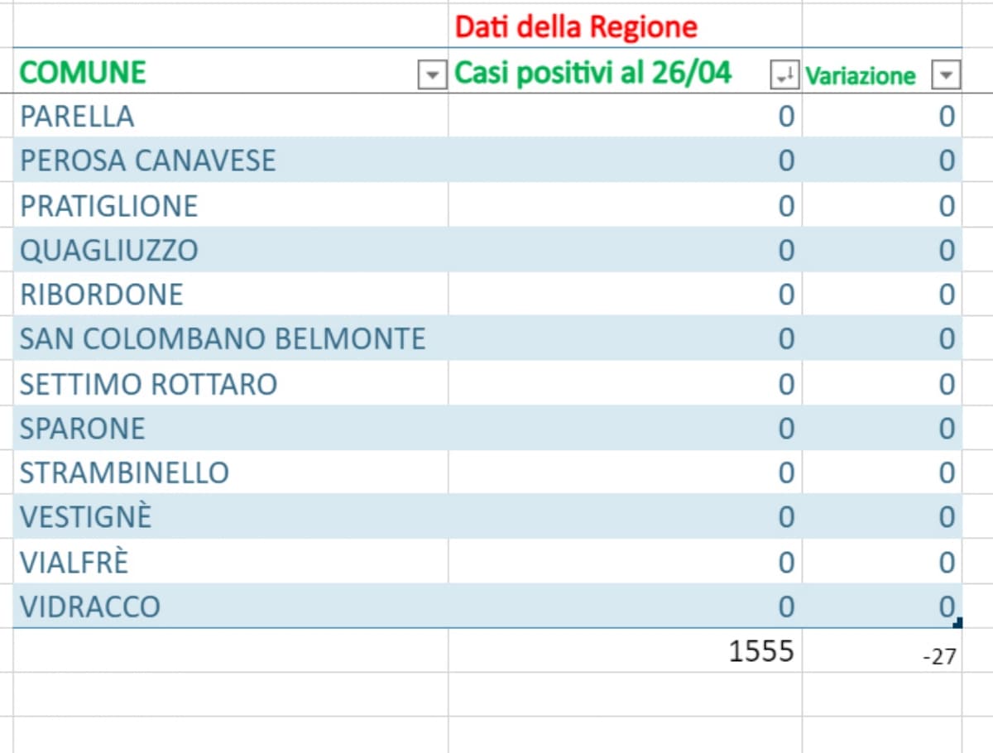Click the VESTIGNÈ cell
Viewport: 993px width, 753px height.
pos(85,517)
